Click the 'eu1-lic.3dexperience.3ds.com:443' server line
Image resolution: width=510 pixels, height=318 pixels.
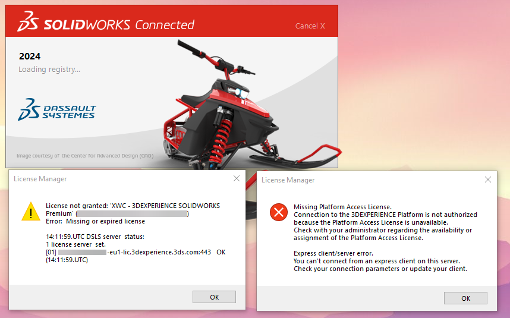(x=136, y=252)
